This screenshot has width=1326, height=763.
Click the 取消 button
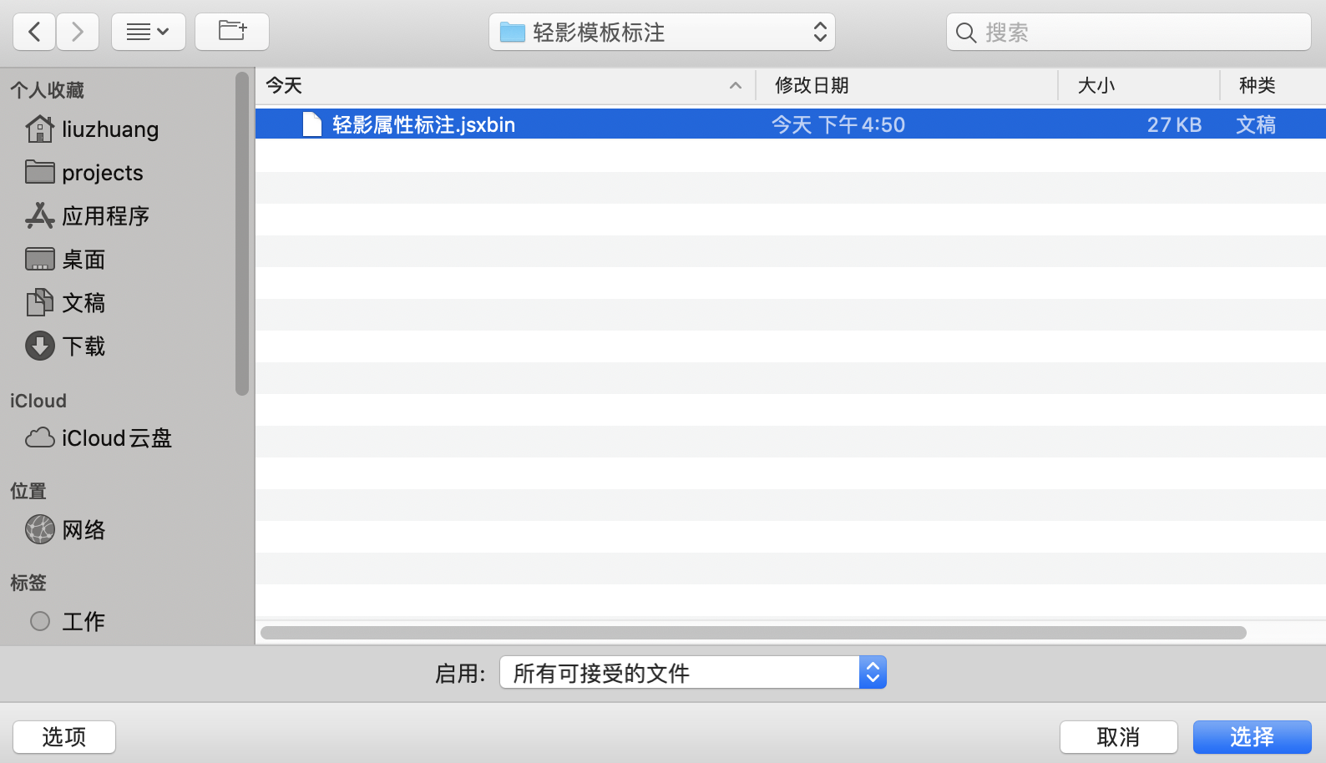[x=1118, y=737]
